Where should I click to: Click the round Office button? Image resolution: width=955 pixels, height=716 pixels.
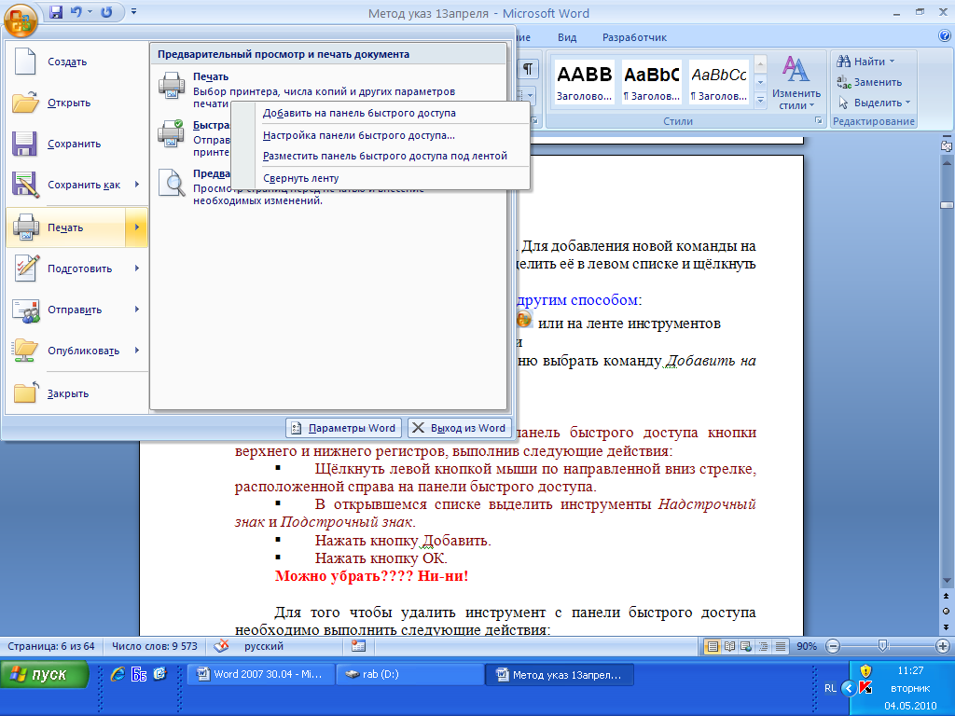pos(21,21)
